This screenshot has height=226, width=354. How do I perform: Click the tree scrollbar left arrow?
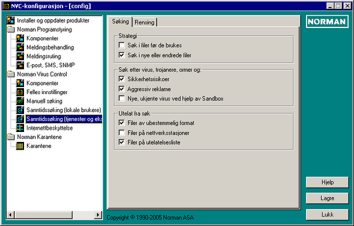point(11,215)
